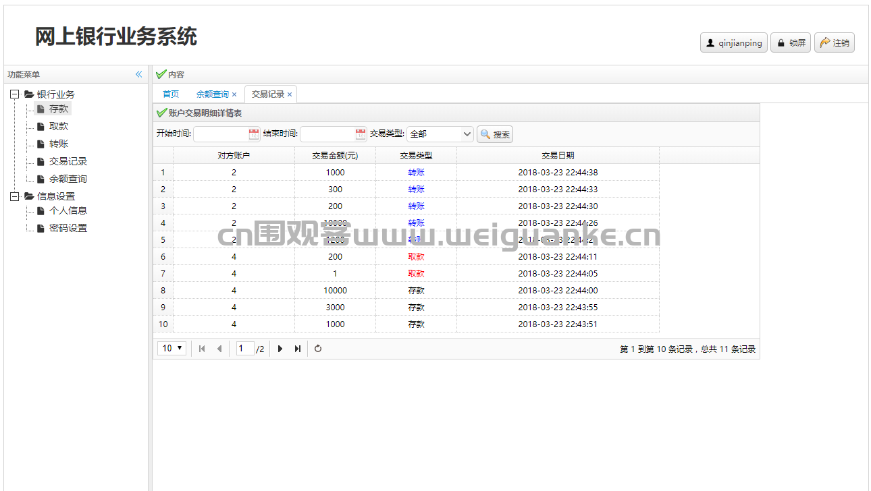Click the 账户交易明细详情表 panel title
The width and height of the screenshot is (871, 491).
(205, 113)
